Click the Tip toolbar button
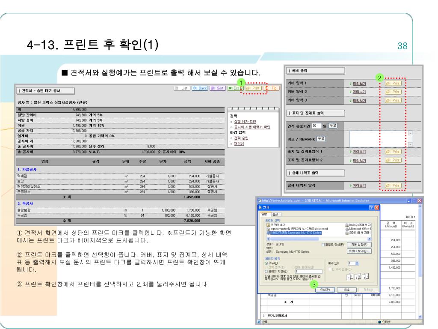 point(271,88)
